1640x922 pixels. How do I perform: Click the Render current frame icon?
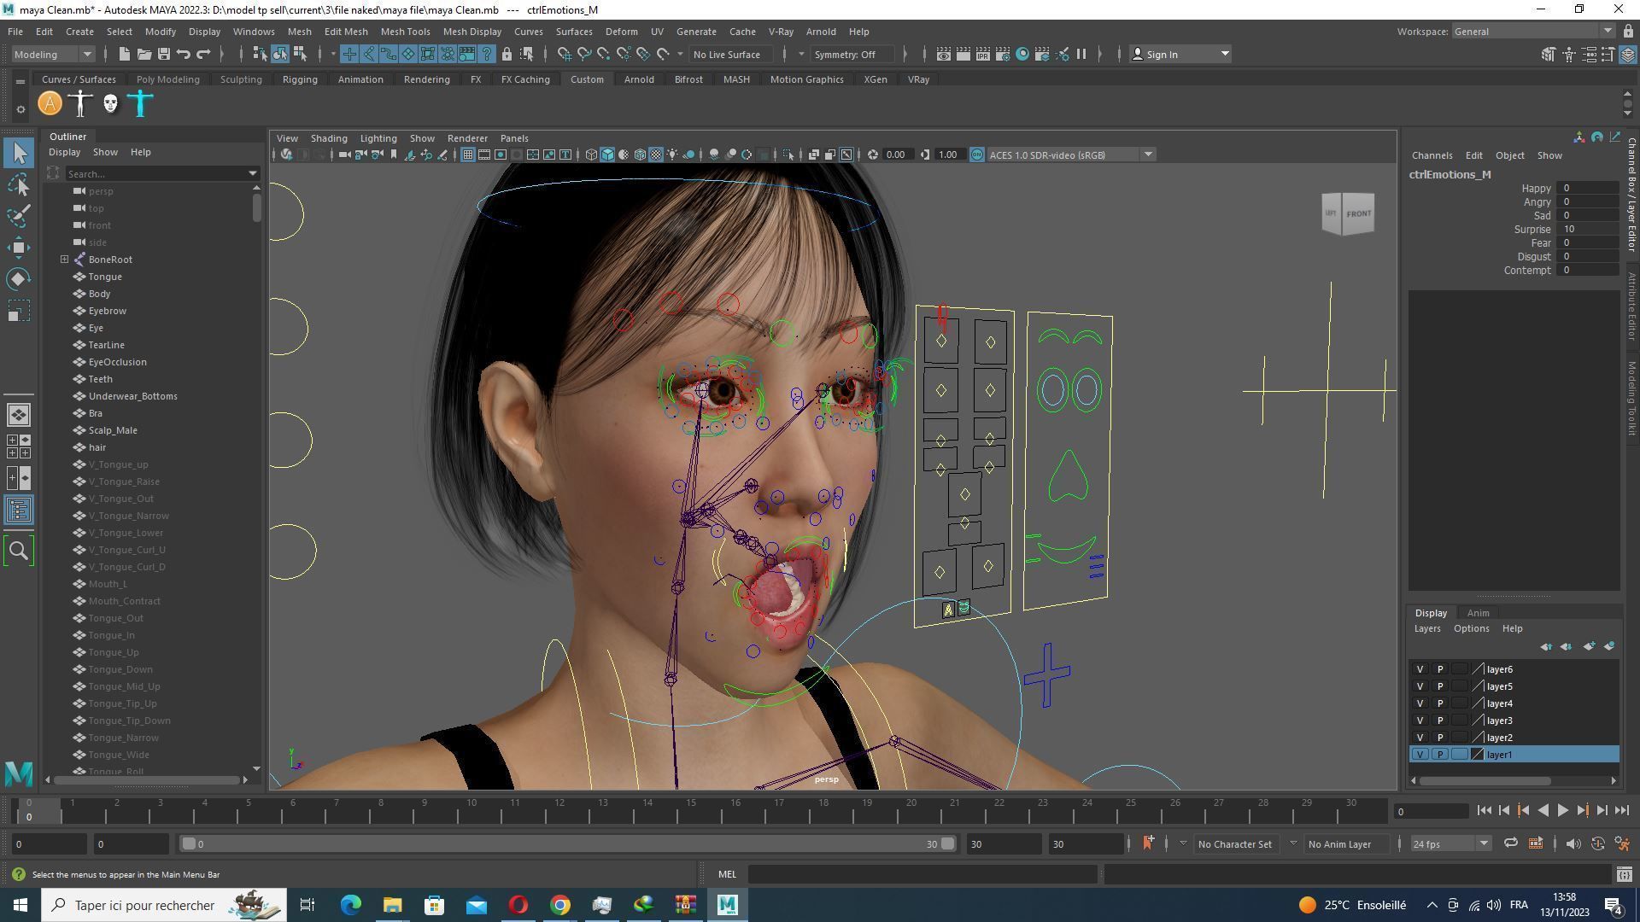963,54
